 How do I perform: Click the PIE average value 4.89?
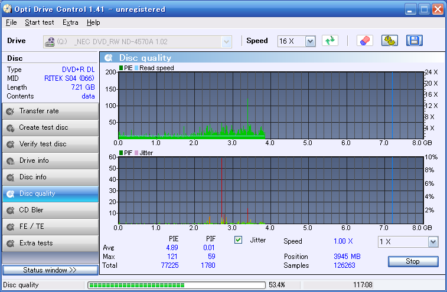[x=172, y=248]
